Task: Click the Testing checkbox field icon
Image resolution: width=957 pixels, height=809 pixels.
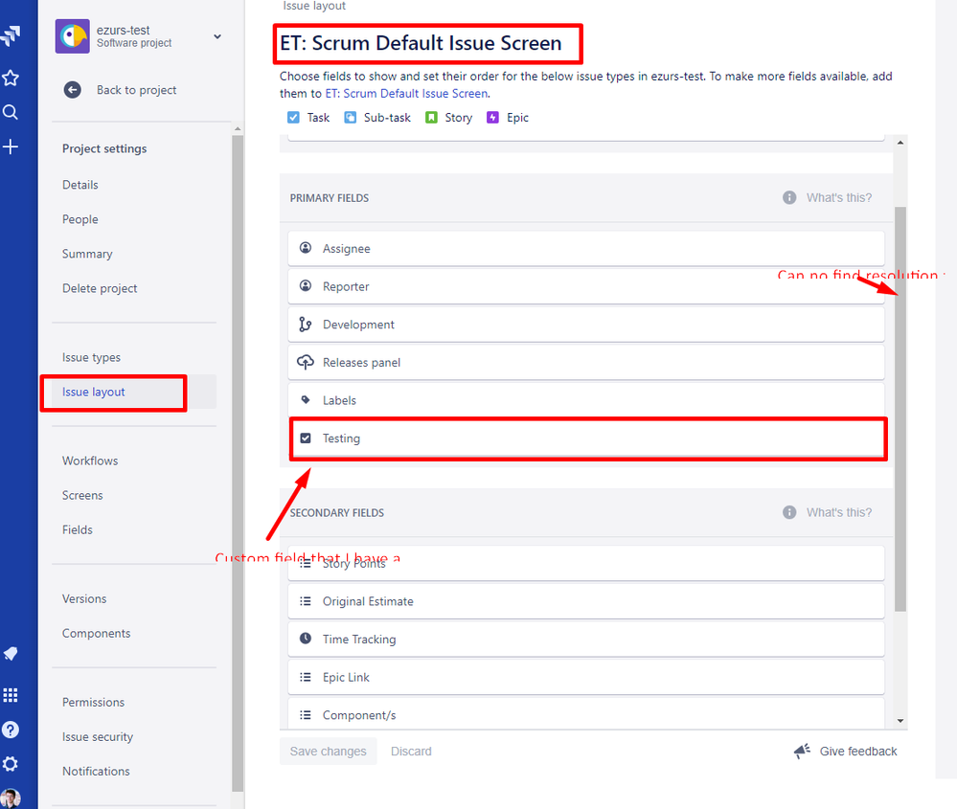Action: pyautogui.click(x=306, y=438)
